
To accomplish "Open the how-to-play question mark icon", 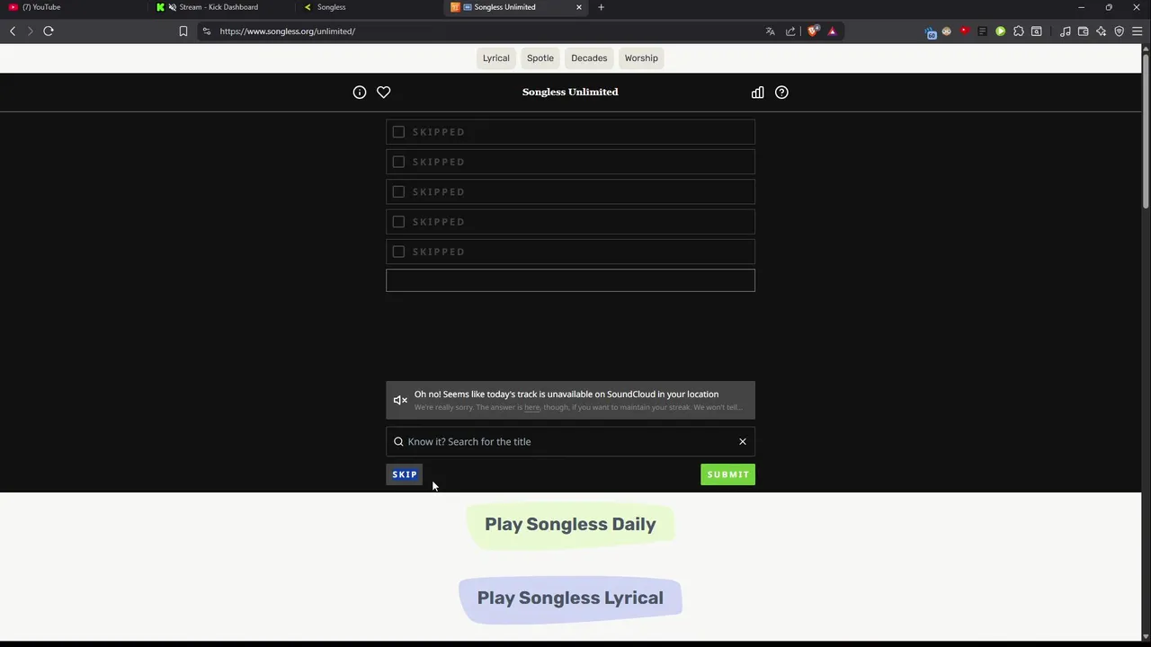I will 781,92.
